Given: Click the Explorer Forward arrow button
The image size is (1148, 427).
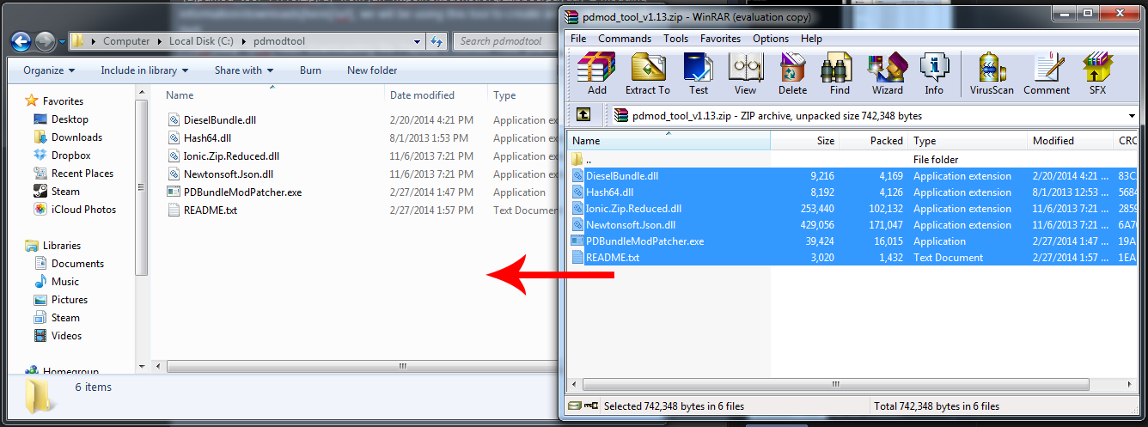Looking at the screenshot, I should click(45, 41).
